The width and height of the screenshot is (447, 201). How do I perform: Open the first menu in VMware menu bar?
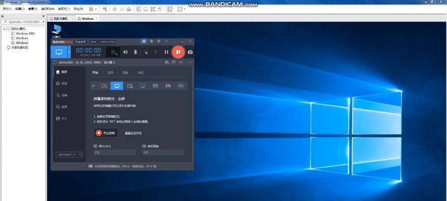click(7, 9)
